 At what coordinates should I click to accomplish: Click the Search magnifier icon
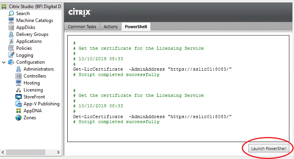click(x=12, y=14)
